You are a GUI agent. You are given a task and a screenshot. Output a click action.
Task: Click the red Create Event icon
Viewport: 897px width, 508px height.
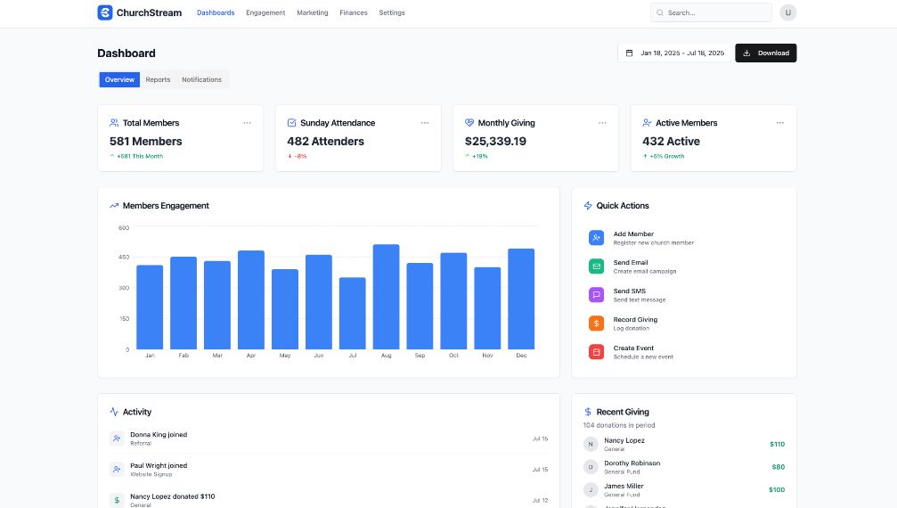(596, 352)
